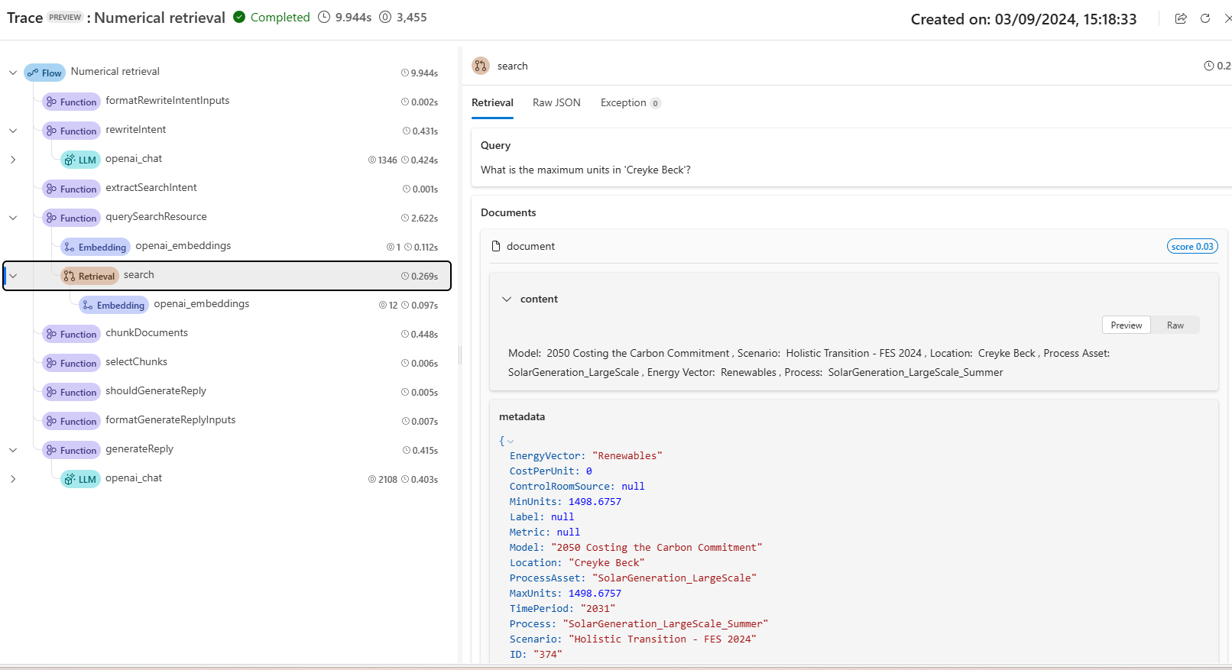This screenshot has width=1232, height=670.
Task: Click the refresh icon in the header
Action: pos(1205,18)
